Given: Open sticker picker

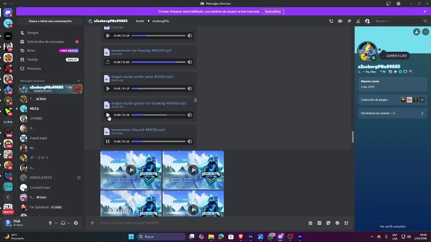Looking at the screenshot, I should pyautogui.click(x=328, y=223).
